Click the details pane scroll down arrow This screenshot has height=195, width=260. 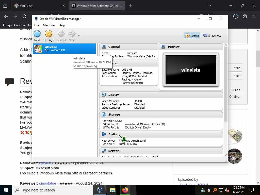[x=225, y=155]
